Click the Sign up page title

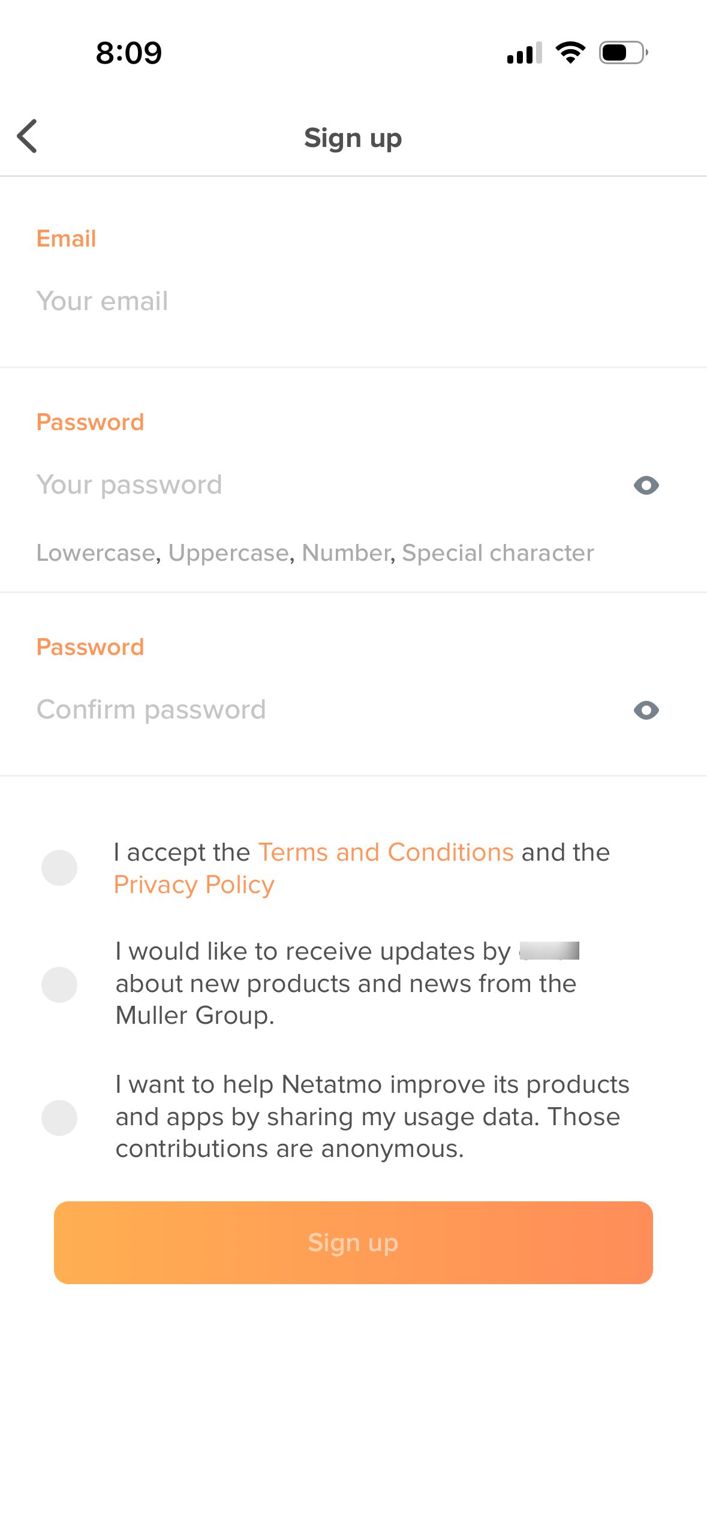click(353, 137)
